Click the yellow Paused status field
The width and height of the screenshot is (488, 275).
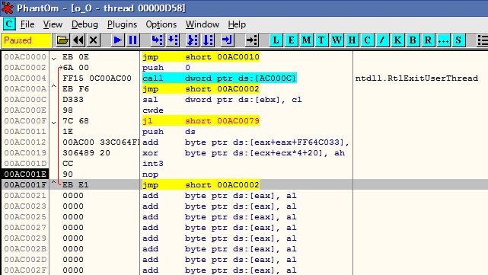(26, 40)
